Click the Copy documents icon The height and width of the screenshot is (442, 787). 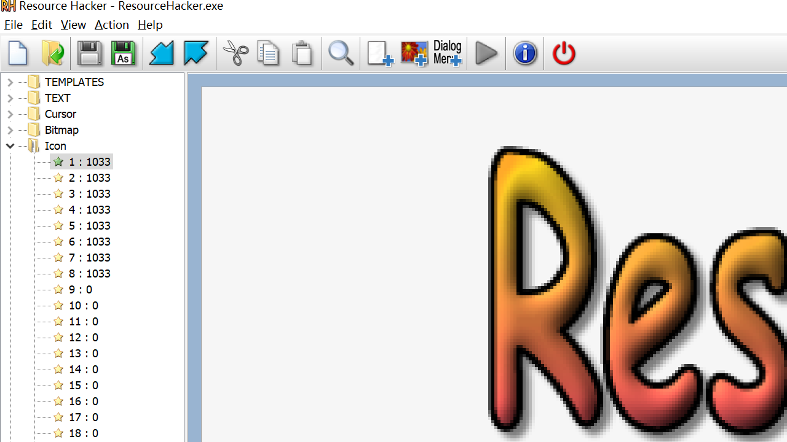point(269,53)
